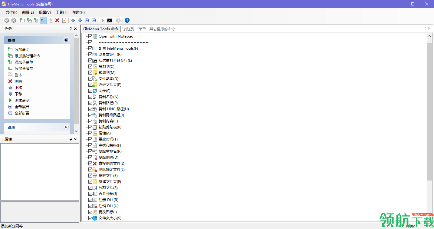Viewport: 434px width, 229px height.
Task: Click the Move Down arrow toolbar icon
Action: (x=80, y=20)
